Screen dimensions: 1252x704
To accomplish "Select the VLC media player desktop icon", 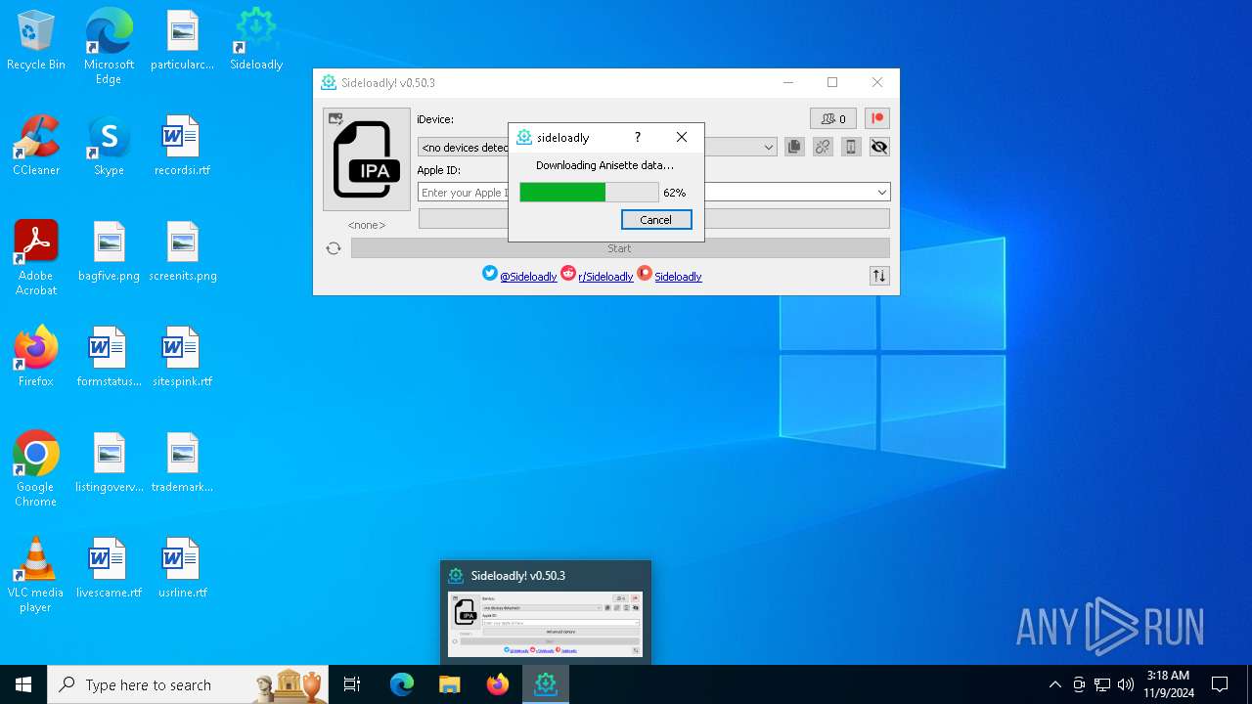I will [36, 574].
